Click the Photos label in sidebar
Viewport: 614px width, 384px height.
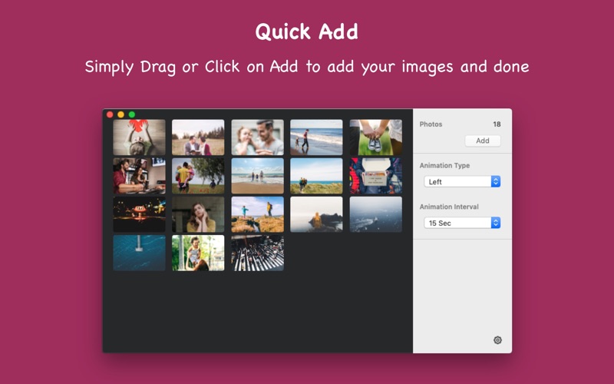point(431,124)
